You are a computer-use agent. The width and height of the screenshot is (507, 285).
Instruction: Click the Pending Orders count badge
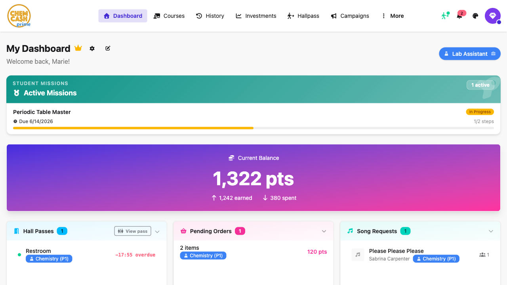(x=240, y=231)
